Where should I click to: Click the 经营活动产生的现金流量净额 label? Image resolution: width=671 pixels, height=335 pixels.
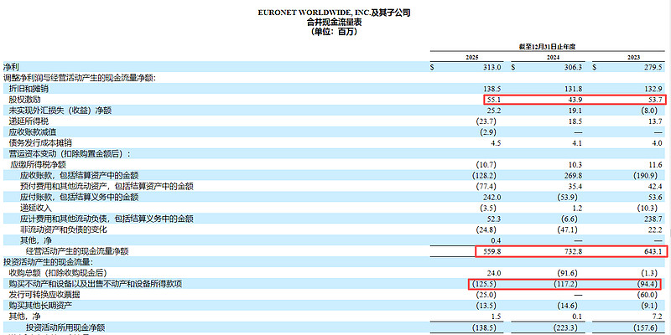click(x=77, y=251)
